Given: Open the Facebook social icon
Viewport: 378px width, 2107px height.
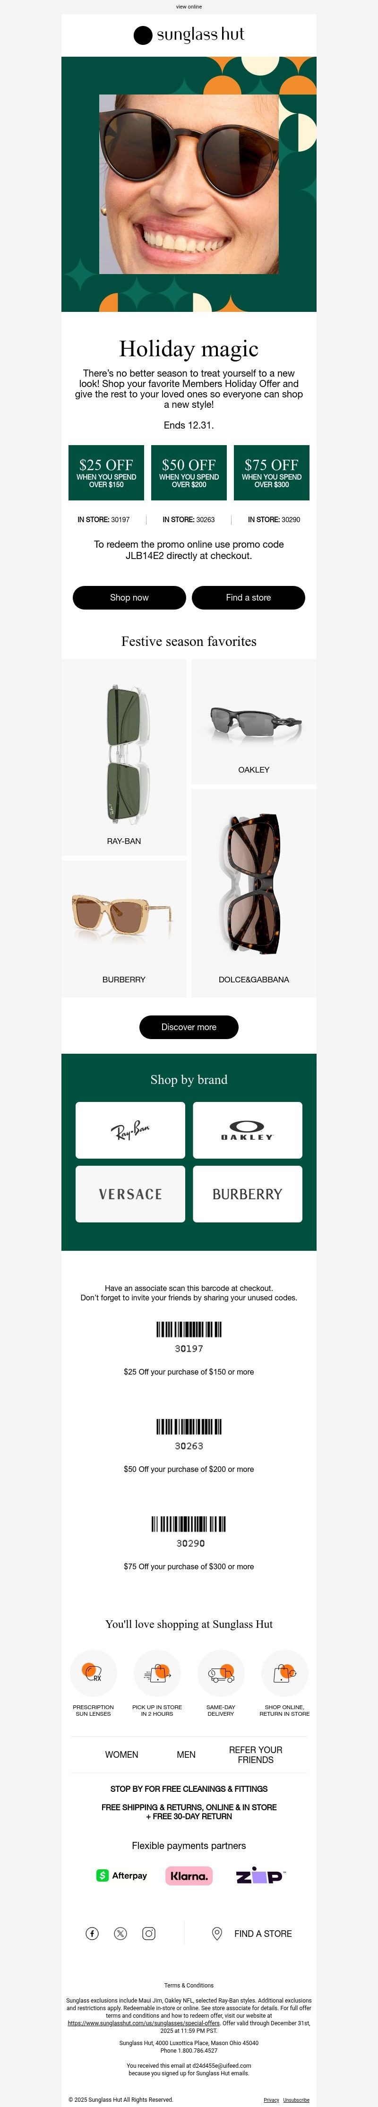Looking at the screenshot, I should click(93, 1934).
